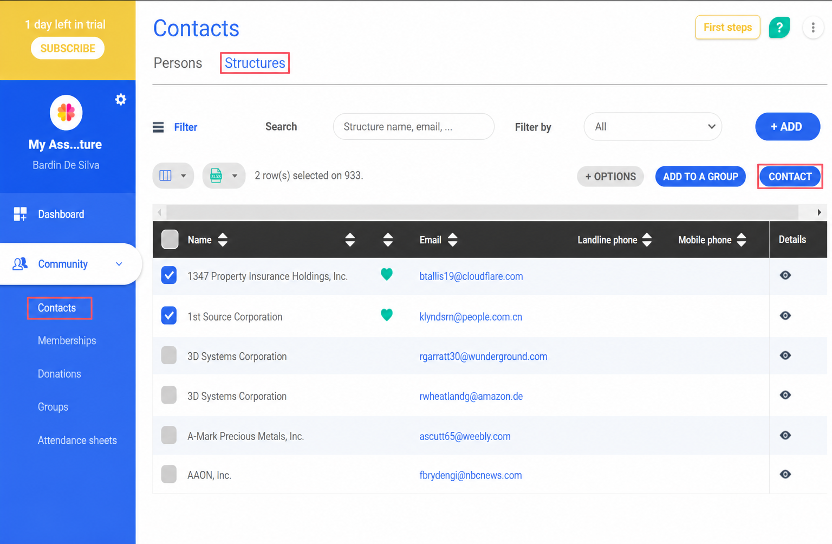
Task: Uncheck 1st Source Corporation row
Action: click(169, 315)
